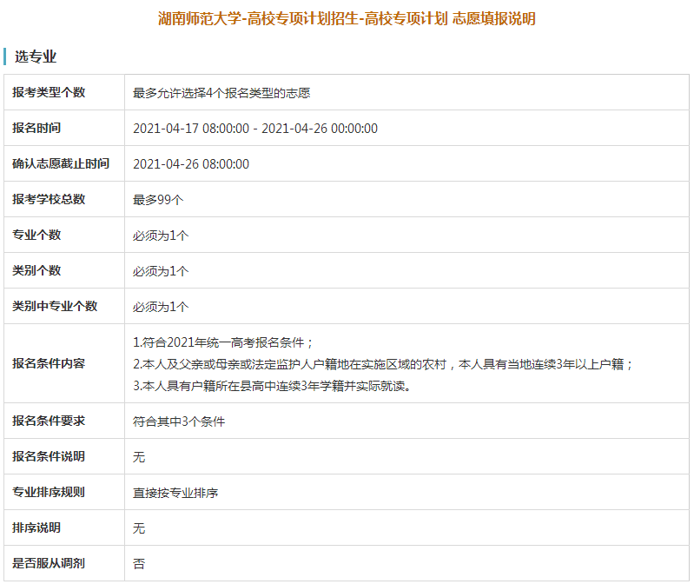694x584 pixels.
Task: Click 无 in the 报名条件说明 row
Action: [x=139, y=457]
